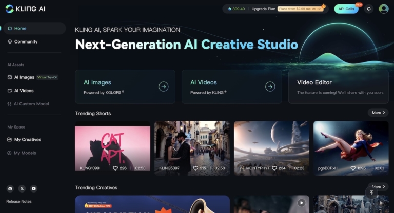This screenshot has height=213, width=394.
Task: Click the notification bell icon
Action: pos(368,9)
